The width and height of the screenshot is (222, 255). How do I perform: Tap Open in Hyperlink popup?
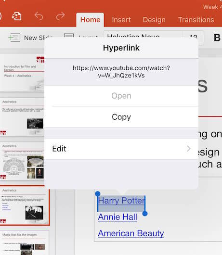pos(121,96)
